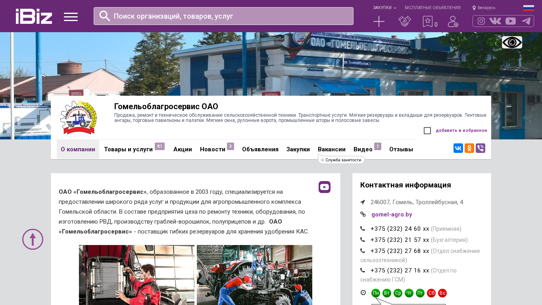Click the scroll-to-top arrow button
This screenshot has width=542, height=305.
(x=33, y=239)
